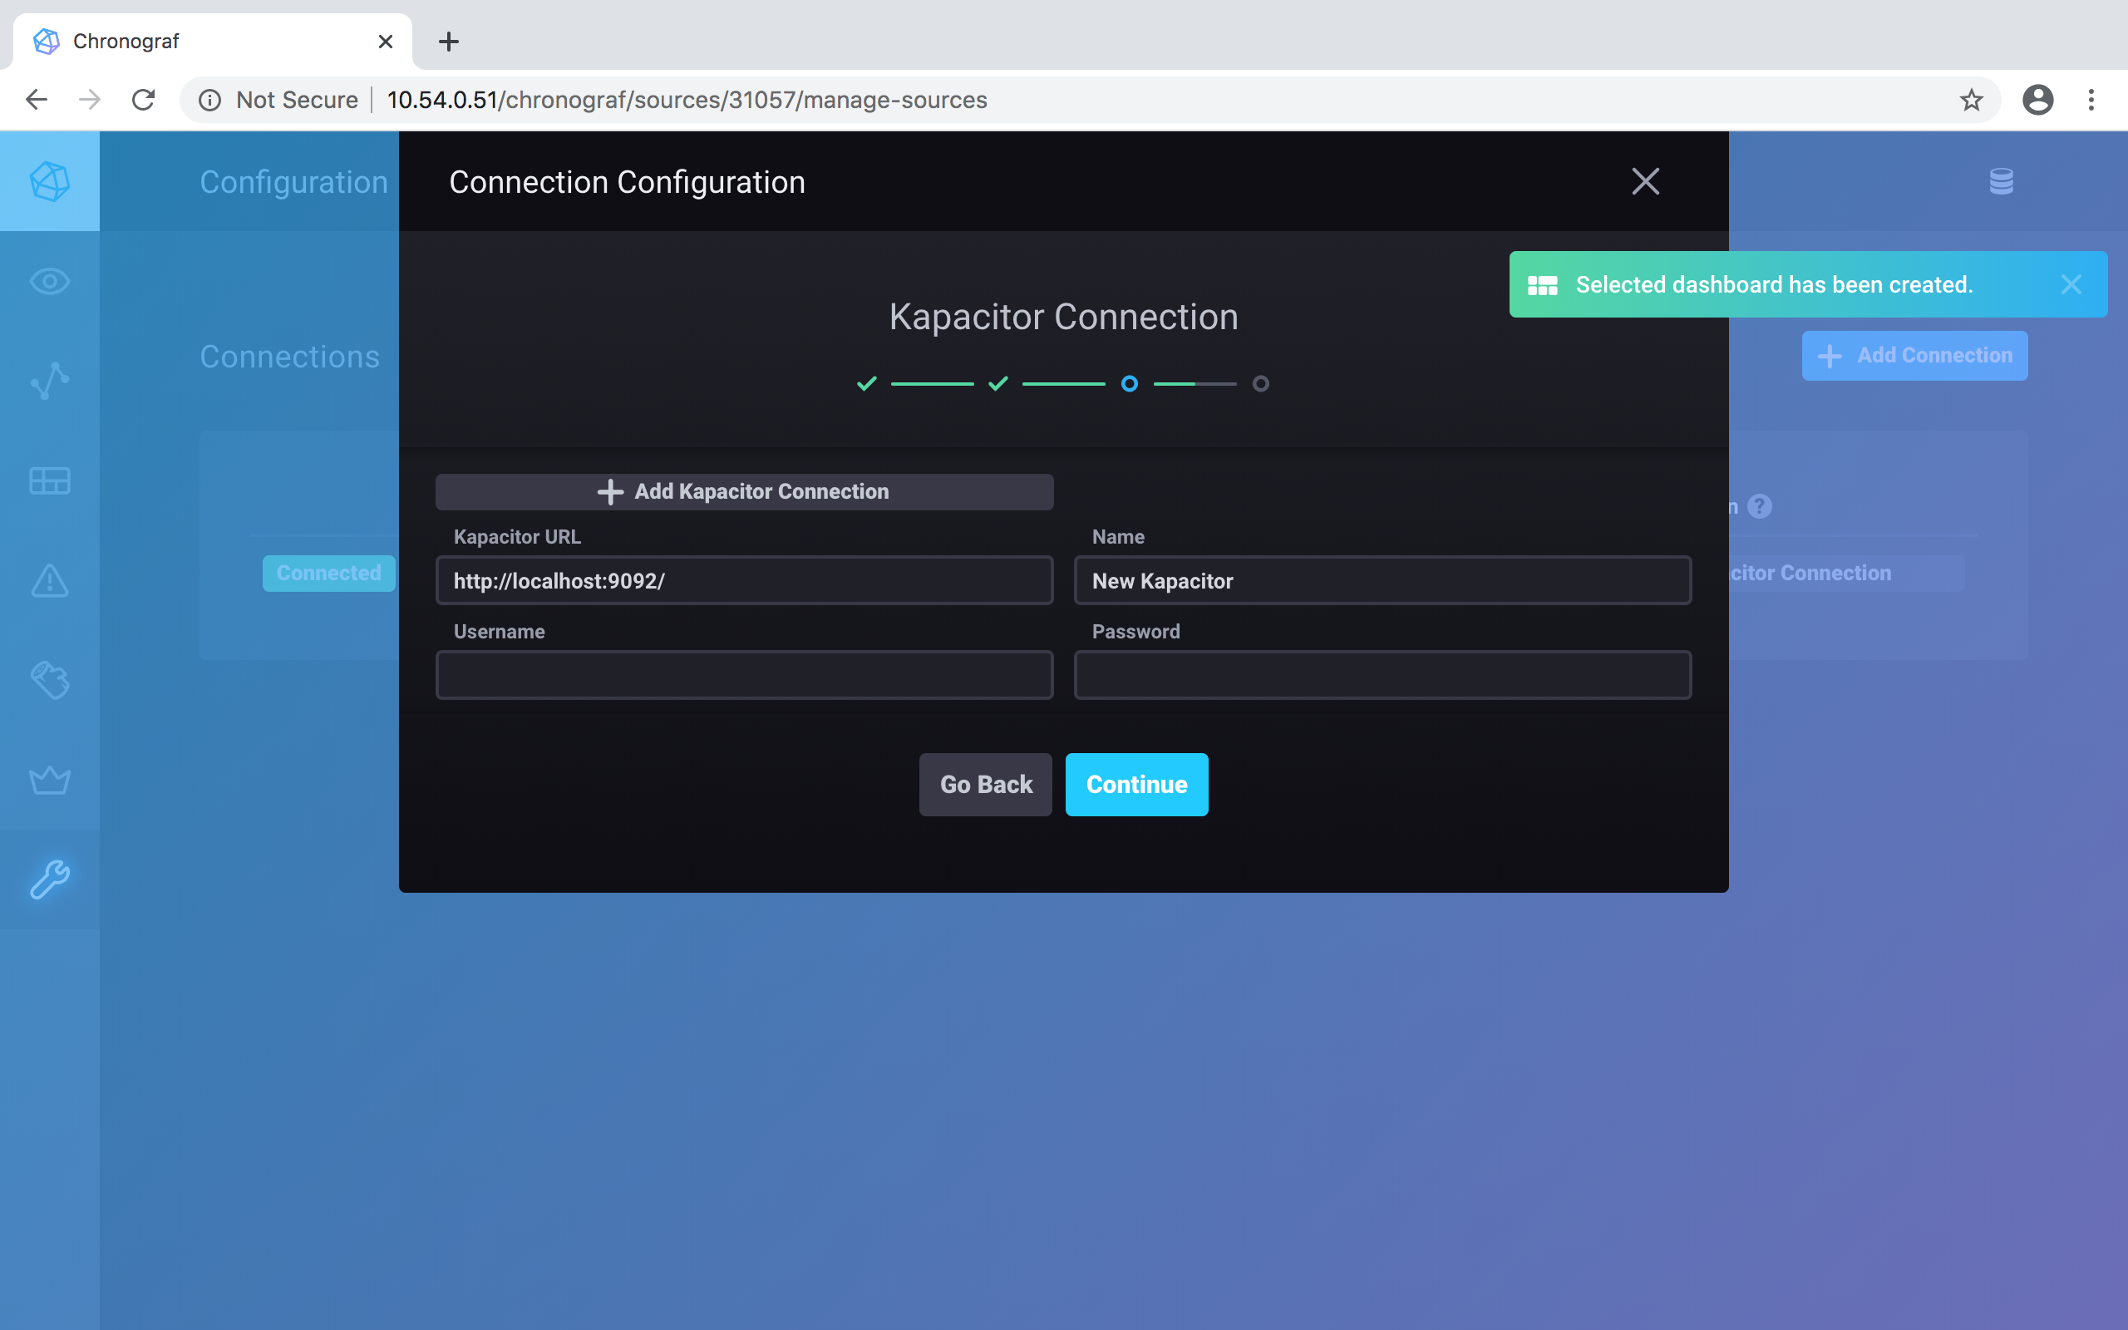Open Alerting triangle icon in sidebar
The width and height of the screenshot is (2128, 1330).
pos(49,580)
